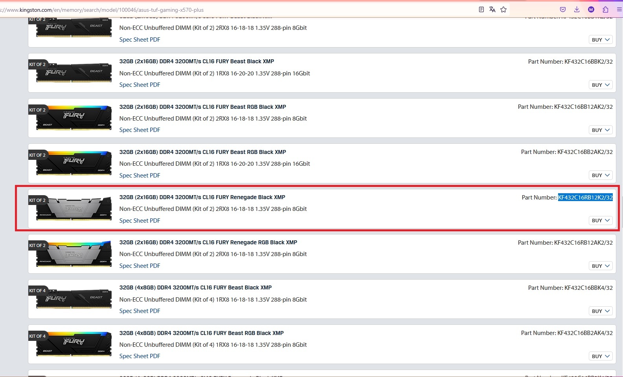The height and width of the screenshot is (377, 623).
Task: Open reader view from the address bar
Action: tap(481, 9)
